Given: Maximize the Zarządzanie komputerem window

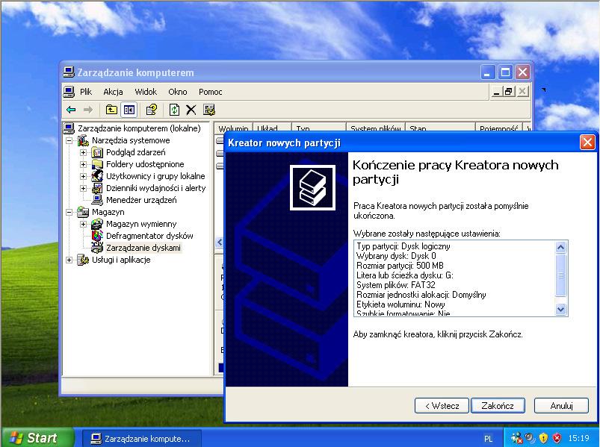Looking at the screenshot, I should (x=505, y=72).
